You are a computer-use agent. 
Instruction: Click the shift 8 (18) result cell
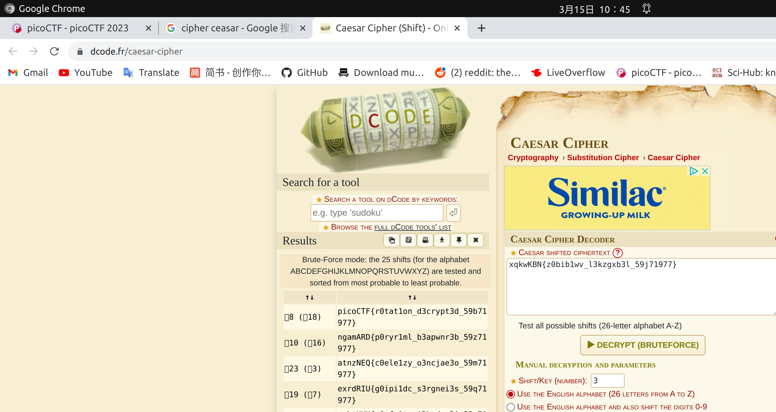(310, 317)
